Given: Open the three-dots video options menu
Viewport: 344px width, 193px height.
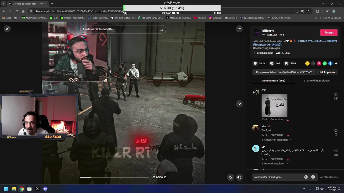Looking at the screenshot, I should (239, 29).
